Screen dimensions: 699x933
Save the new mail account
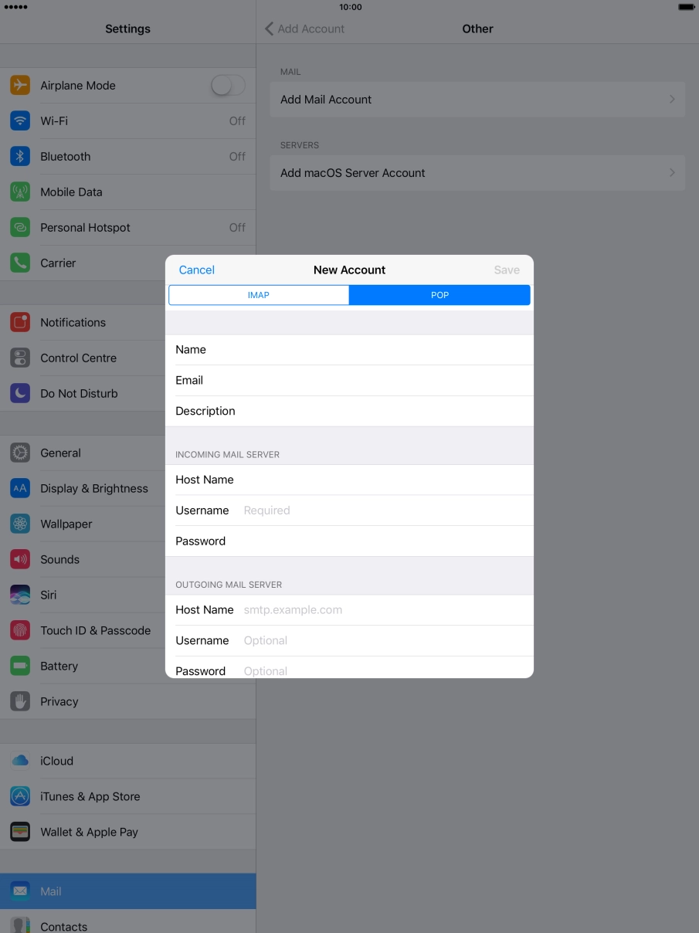(x=507, y=270)
